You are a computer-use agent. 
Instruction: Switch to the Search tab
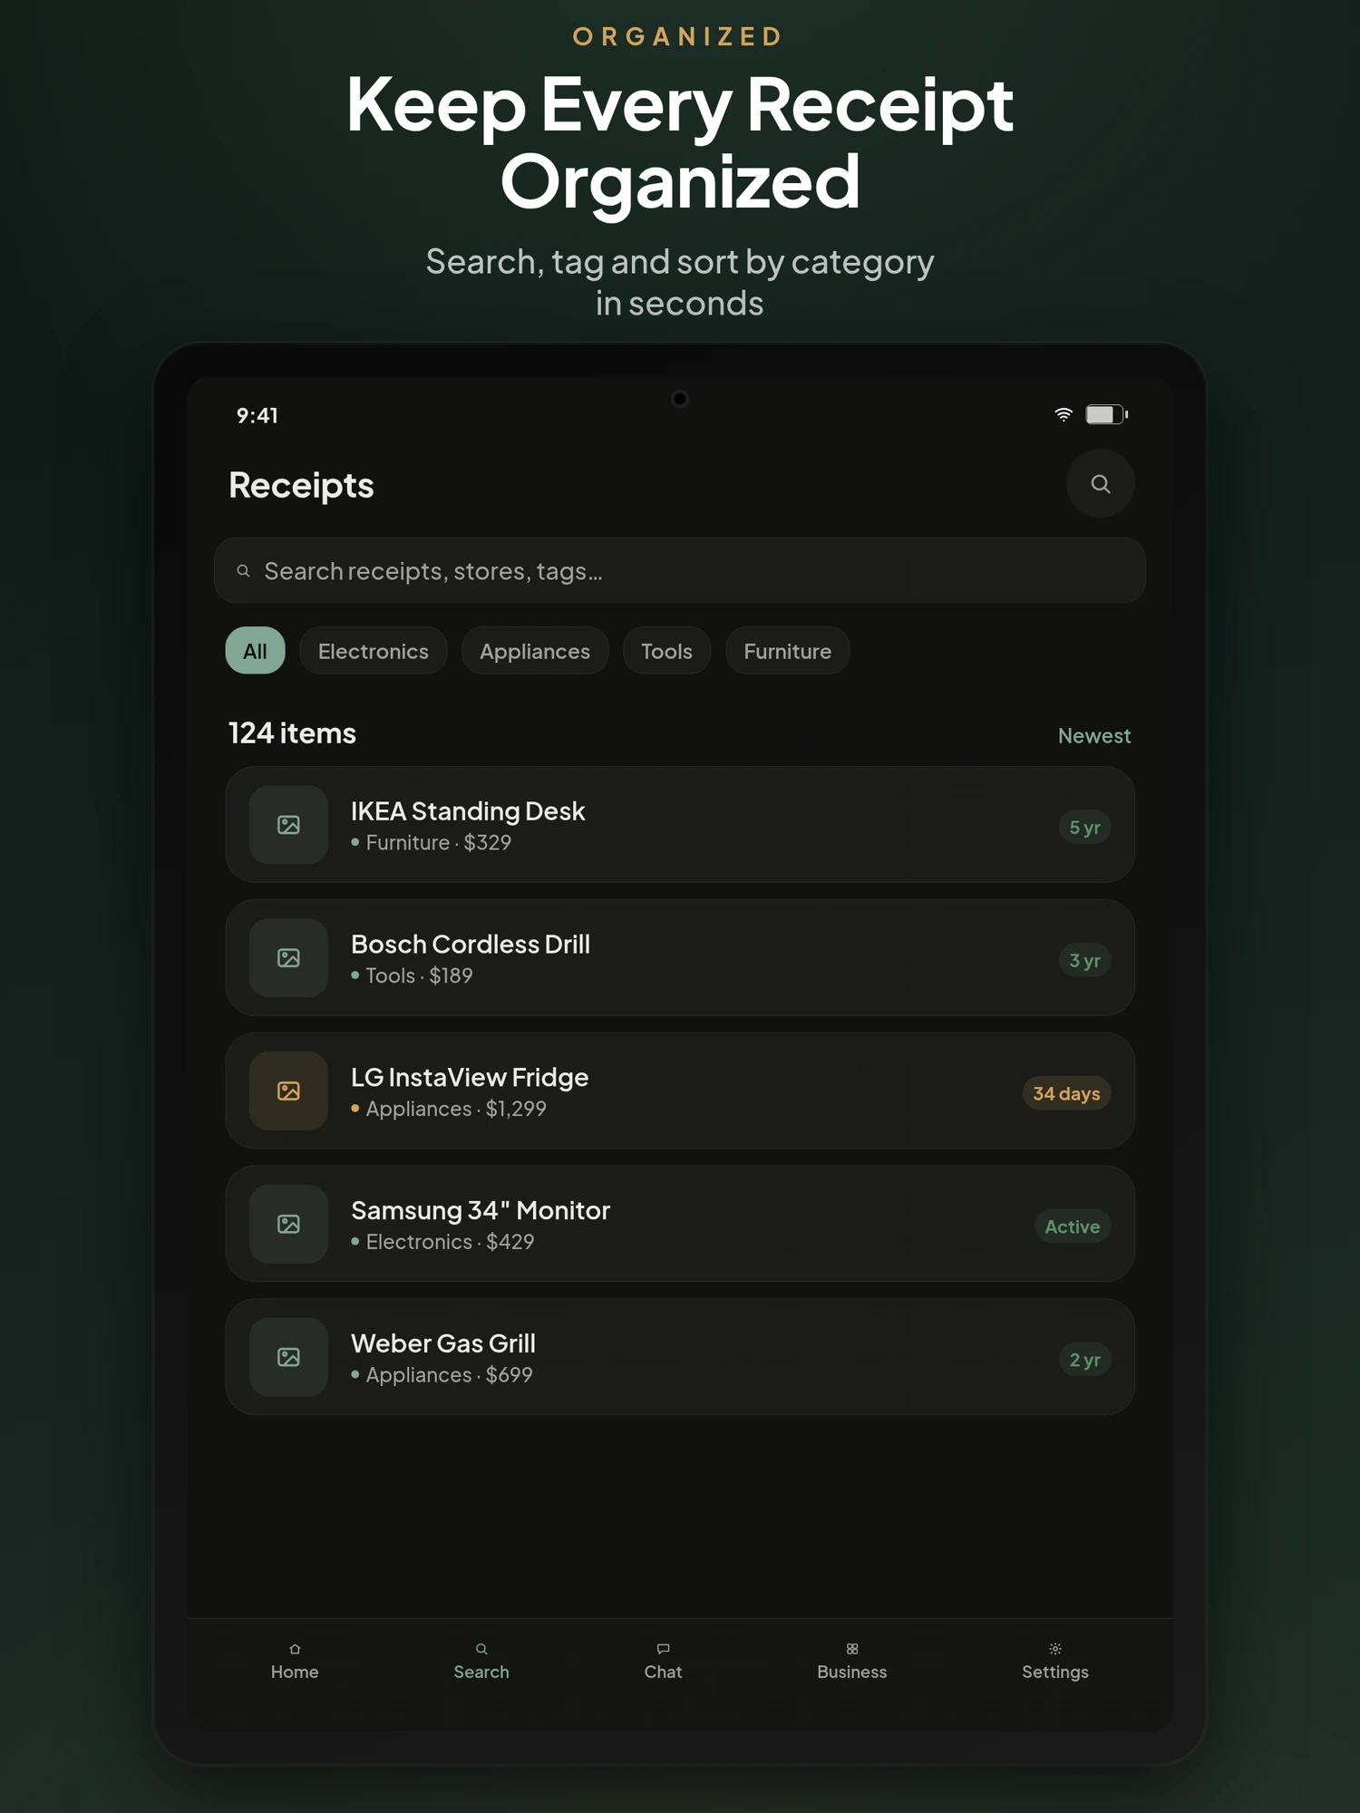pyautogui.click(x=481, y=1661)
